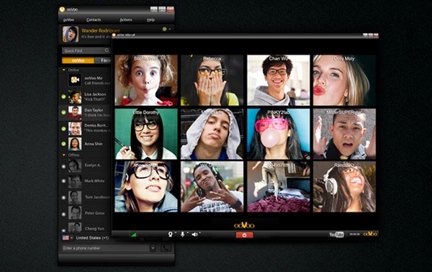The height and width of the screenshot is (272, 432).
Task: Click Peter Grow's grey offline status icon
Action: (63, 214)
